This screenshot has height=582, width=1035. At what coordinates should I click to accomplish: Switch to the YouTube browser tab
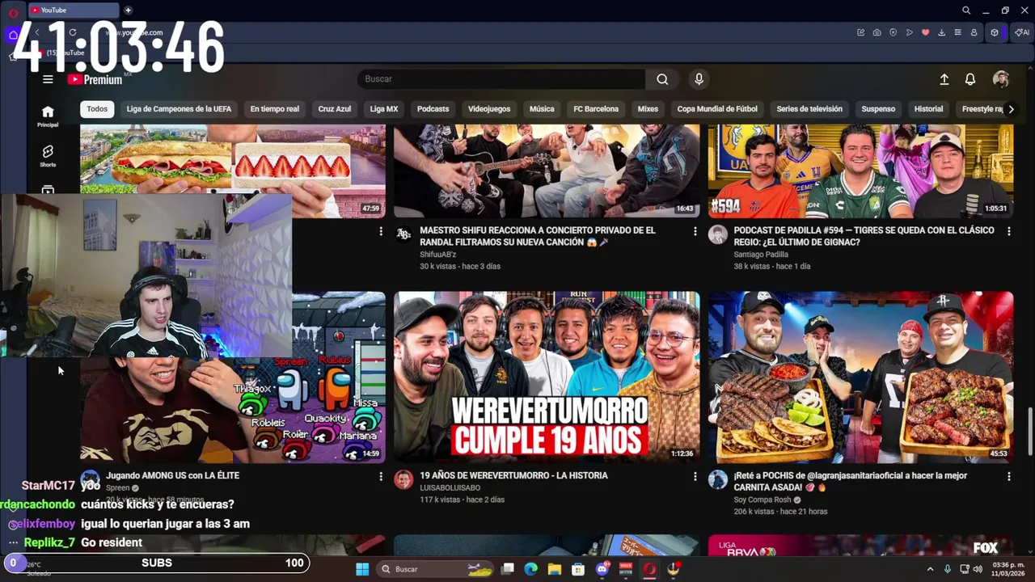(x=73, y=11)
